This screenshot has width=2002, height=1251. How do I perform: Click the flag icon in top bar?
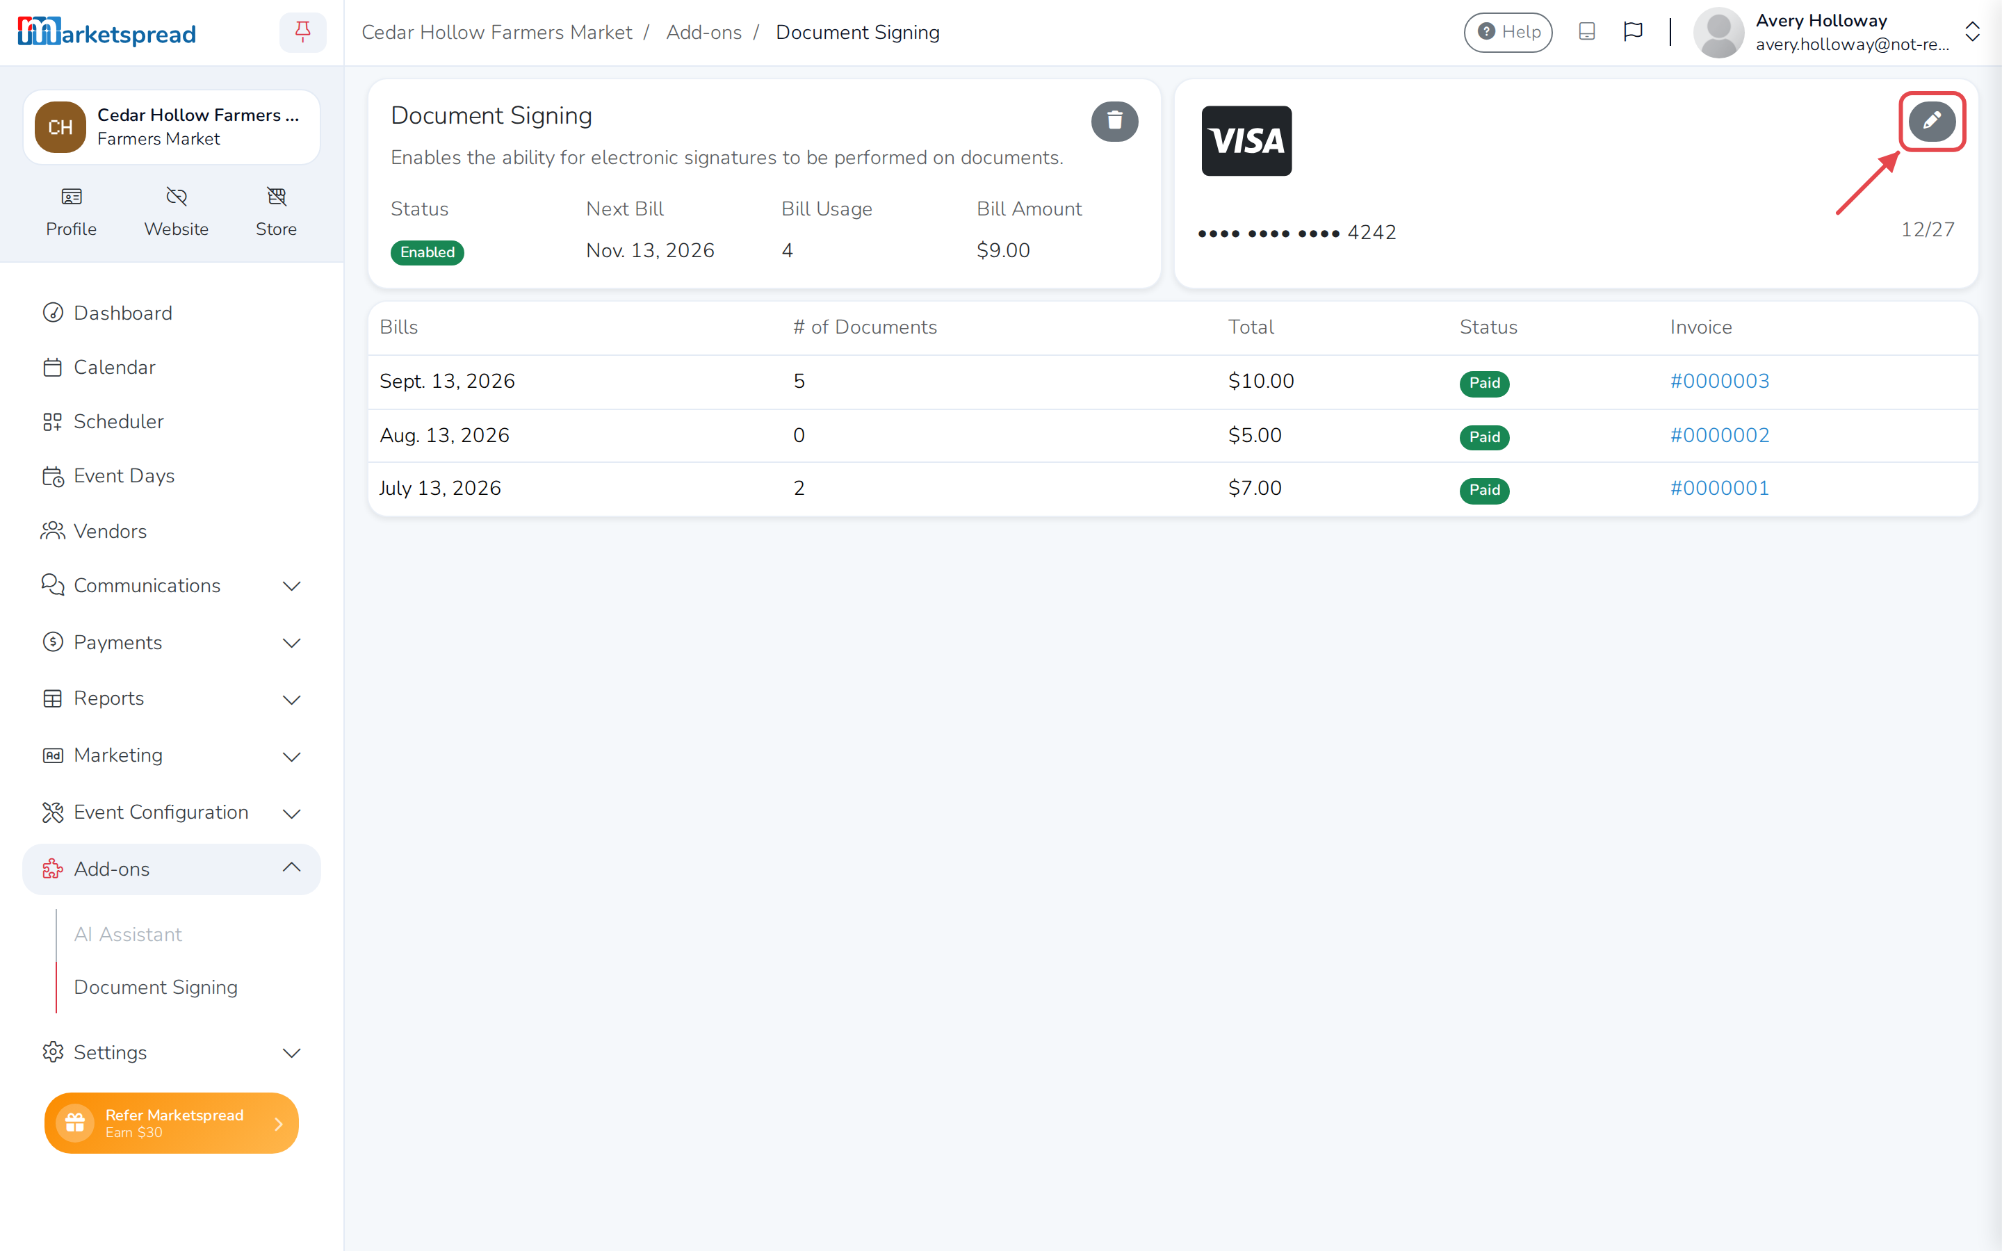1632,32
